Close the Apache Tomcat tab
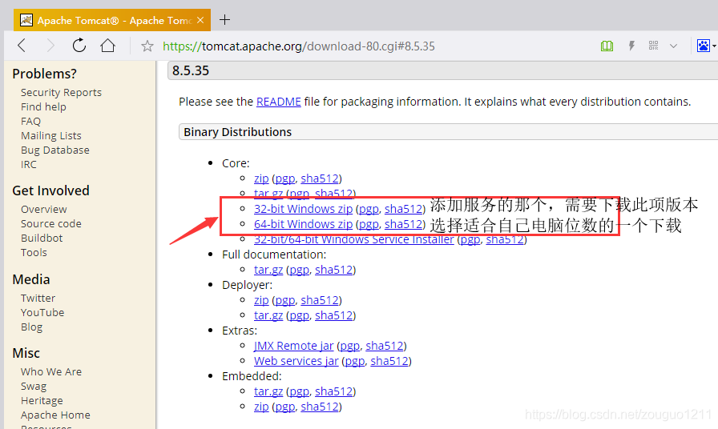Viewport: 718px width, 429px height. tap(200, 20)
